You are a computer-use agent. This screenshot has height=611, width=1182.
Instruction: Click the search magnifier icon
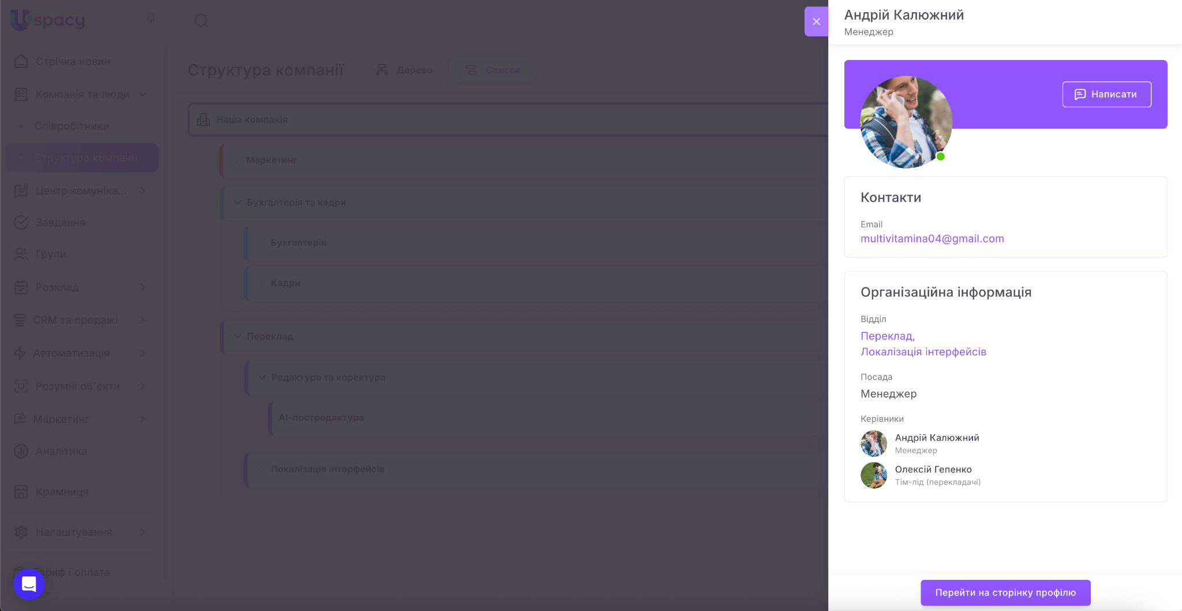pos(201,21)
